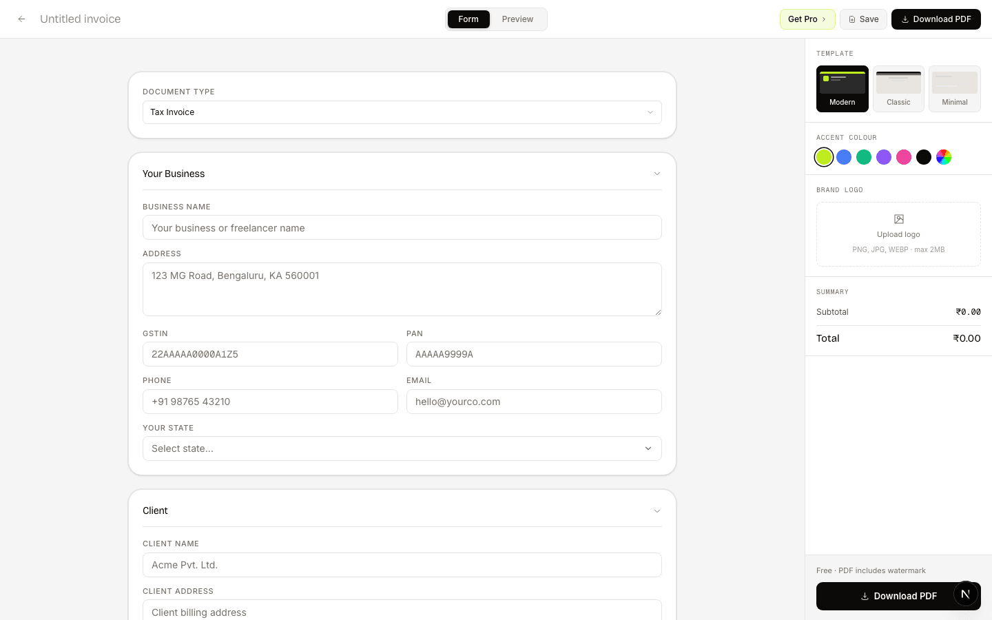Select the Modern template
Image resolution: width=992 pixels, height=620 pixels.
pyautogui.click(x=843, y=89)
